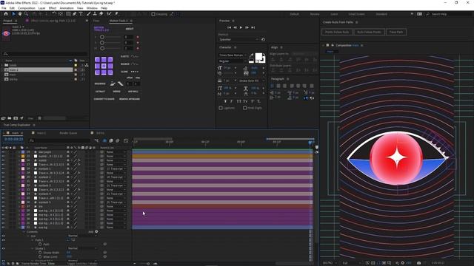474x266 pixels.
Task: Click the current time display in timeline
Action: (x=13, y=140)
